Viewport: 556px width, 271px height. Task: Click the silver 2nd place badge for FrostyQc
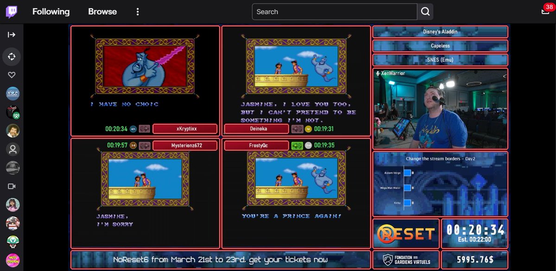(x=308, y=146)
